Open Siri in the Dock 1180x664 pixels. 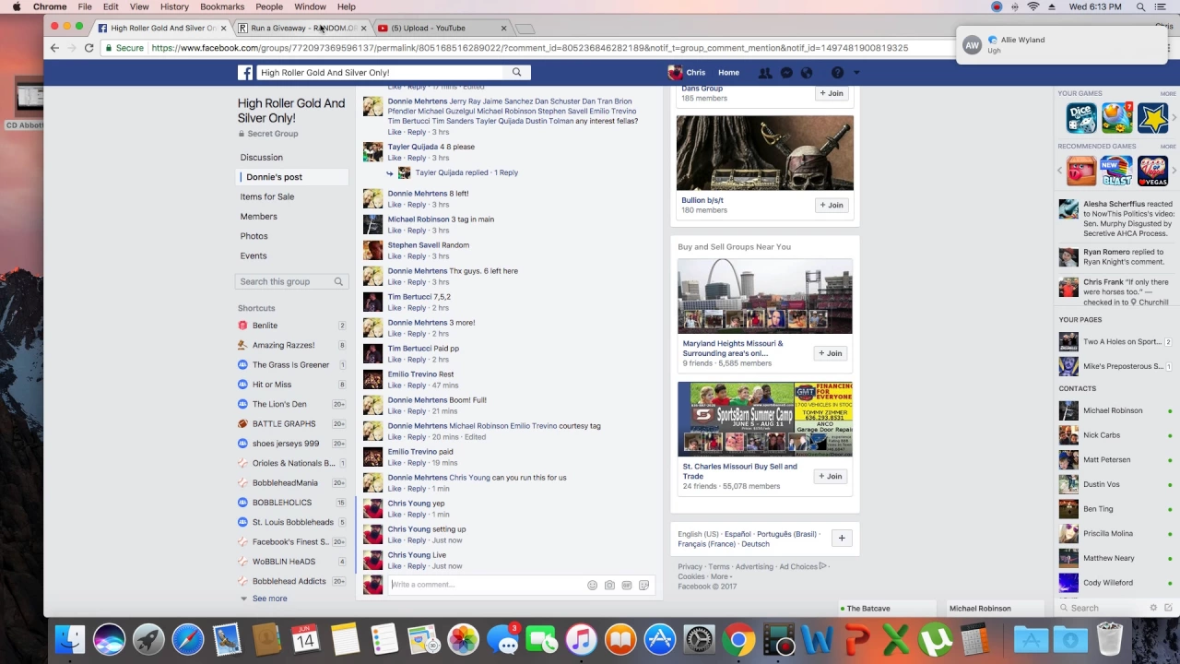[x=109, y=639]
